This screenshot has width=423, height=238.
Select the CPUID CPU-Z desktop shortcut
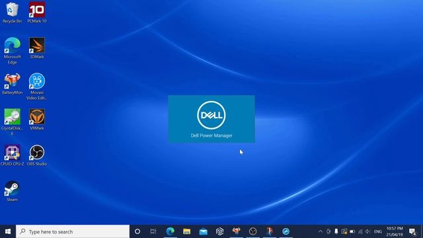pyautogui.click(x=12, y=155)
